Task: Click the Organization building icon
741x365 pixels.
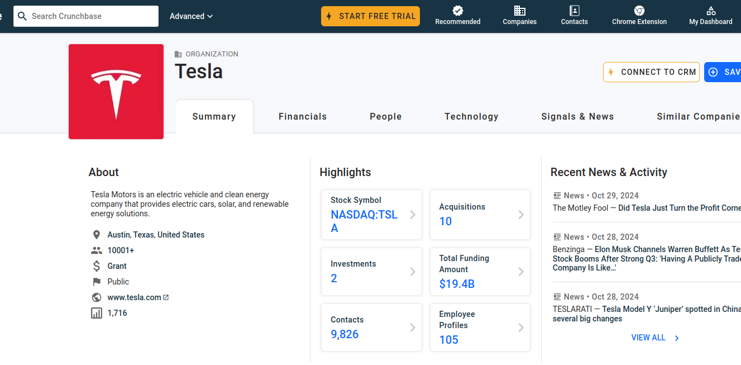Action: coord(178,54)
